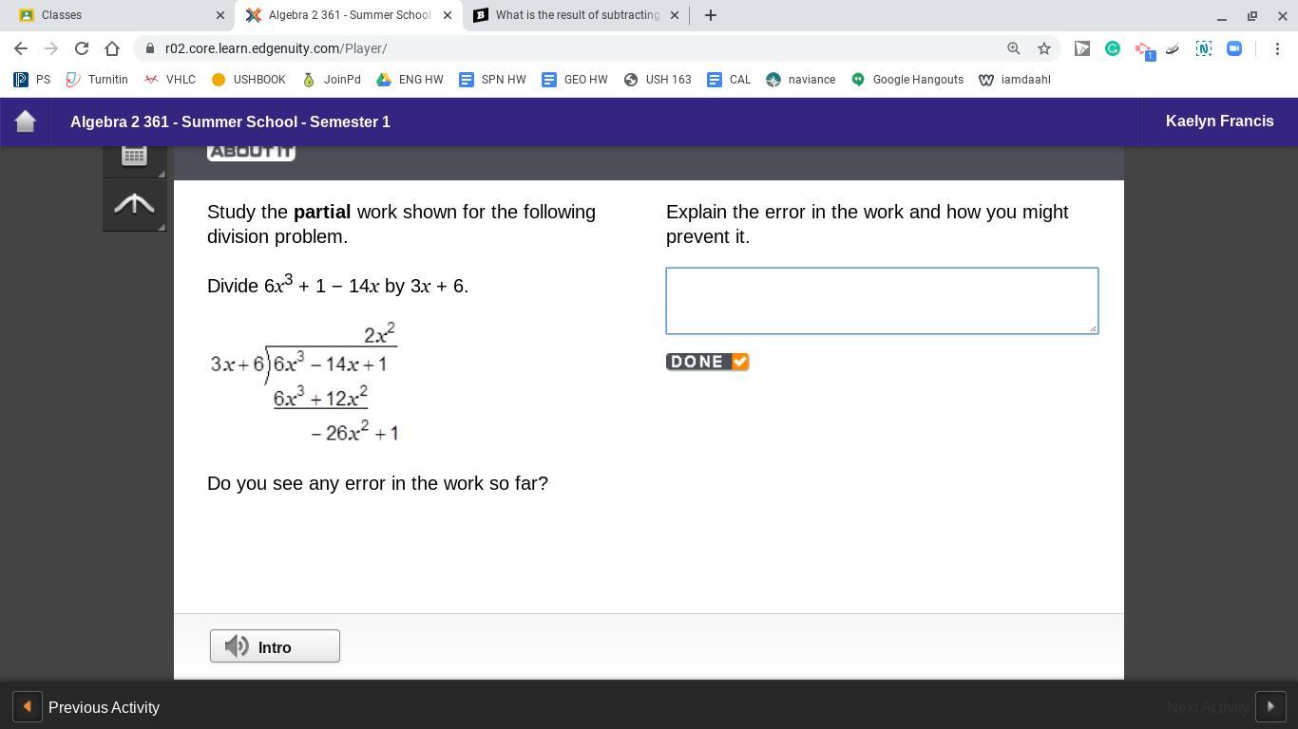1298x729 pixels.
Task: Focus the URL address bar
Action: [570, 48]
